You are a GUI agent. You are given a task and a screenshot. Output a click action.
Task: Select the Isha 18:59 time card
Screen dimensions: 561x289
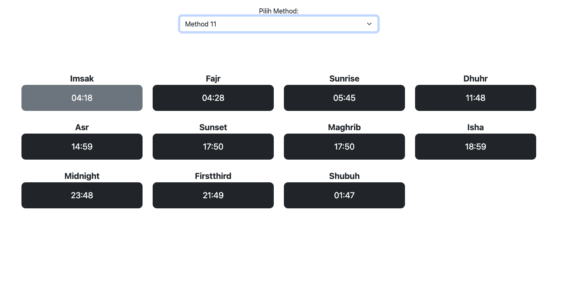[x=476, y=147]
